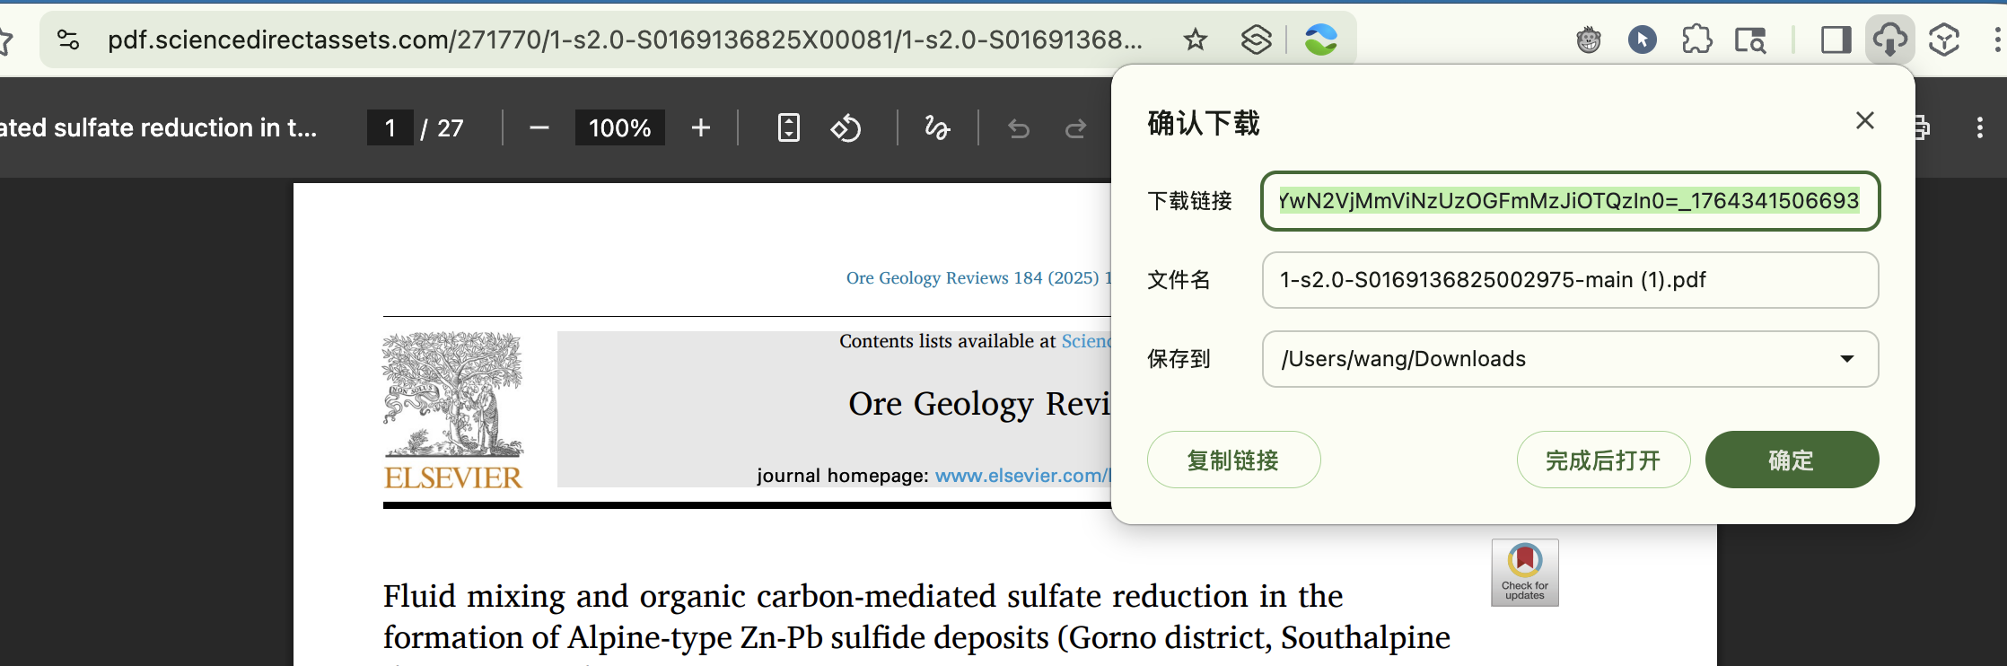Viewport: 2007px width, 666px height.
Task: Click the media search toolbar icon
Action: coord(1750,39)
